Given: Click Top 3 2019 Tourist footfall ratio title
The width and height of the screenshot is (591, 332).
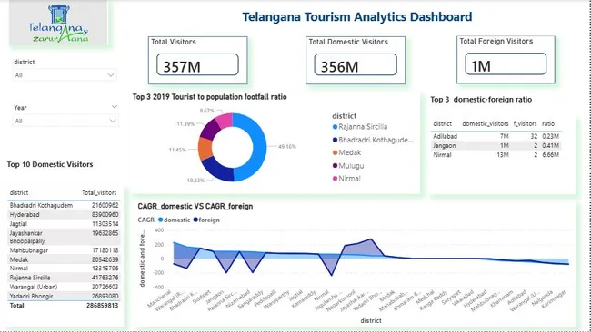Looking at the screenshot, I should tap(209, 97).
